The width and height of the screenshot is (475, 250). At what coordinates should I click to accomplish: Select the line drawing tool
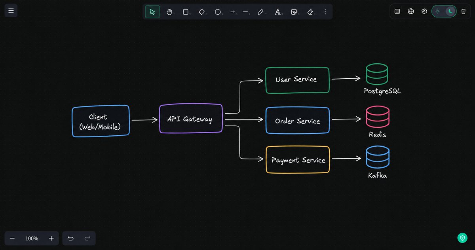pyautogui.click(x=245, y=12)
